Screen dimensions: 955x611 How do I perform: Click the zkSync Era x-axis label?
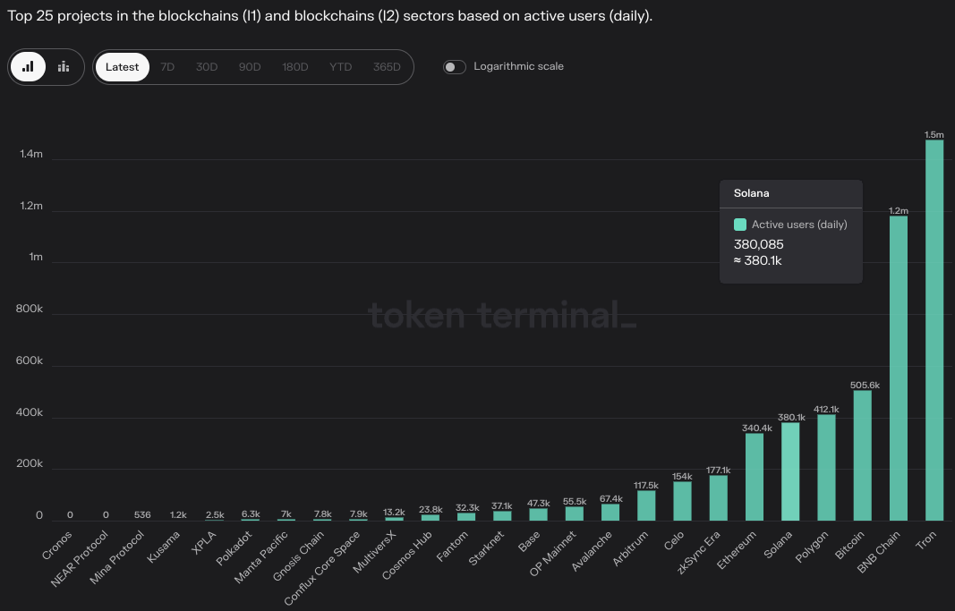(699, 553)
